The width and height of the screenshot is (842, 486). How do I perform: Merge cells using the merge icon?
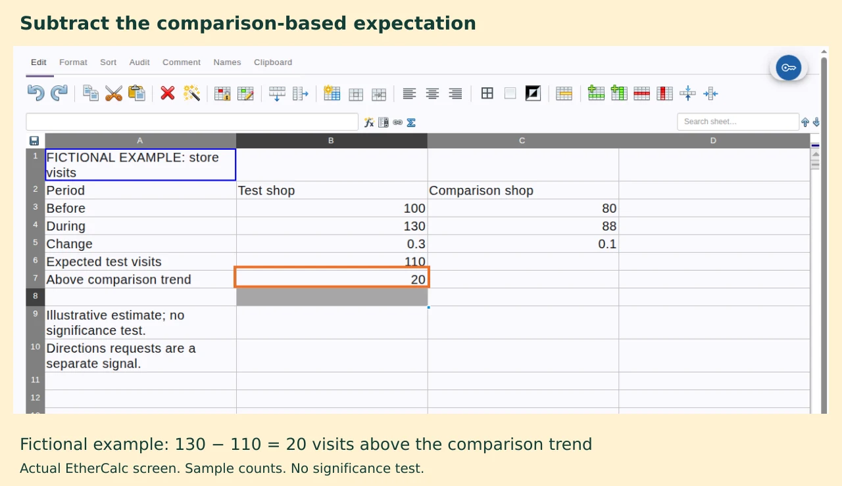click(356, 94)
